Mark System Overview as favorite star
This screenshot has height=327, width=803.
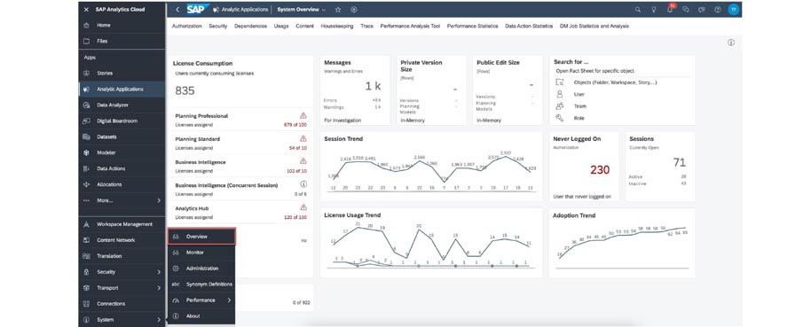[338, 9]
